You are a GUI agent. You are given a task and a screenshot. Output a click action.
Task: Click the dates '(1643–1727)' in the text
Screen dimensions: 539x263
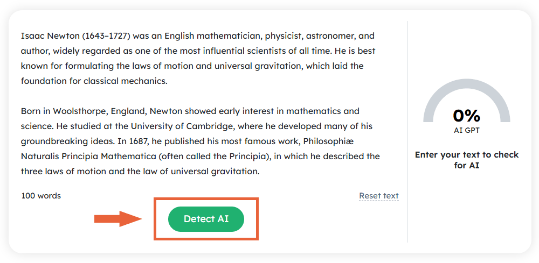point(106,36)
